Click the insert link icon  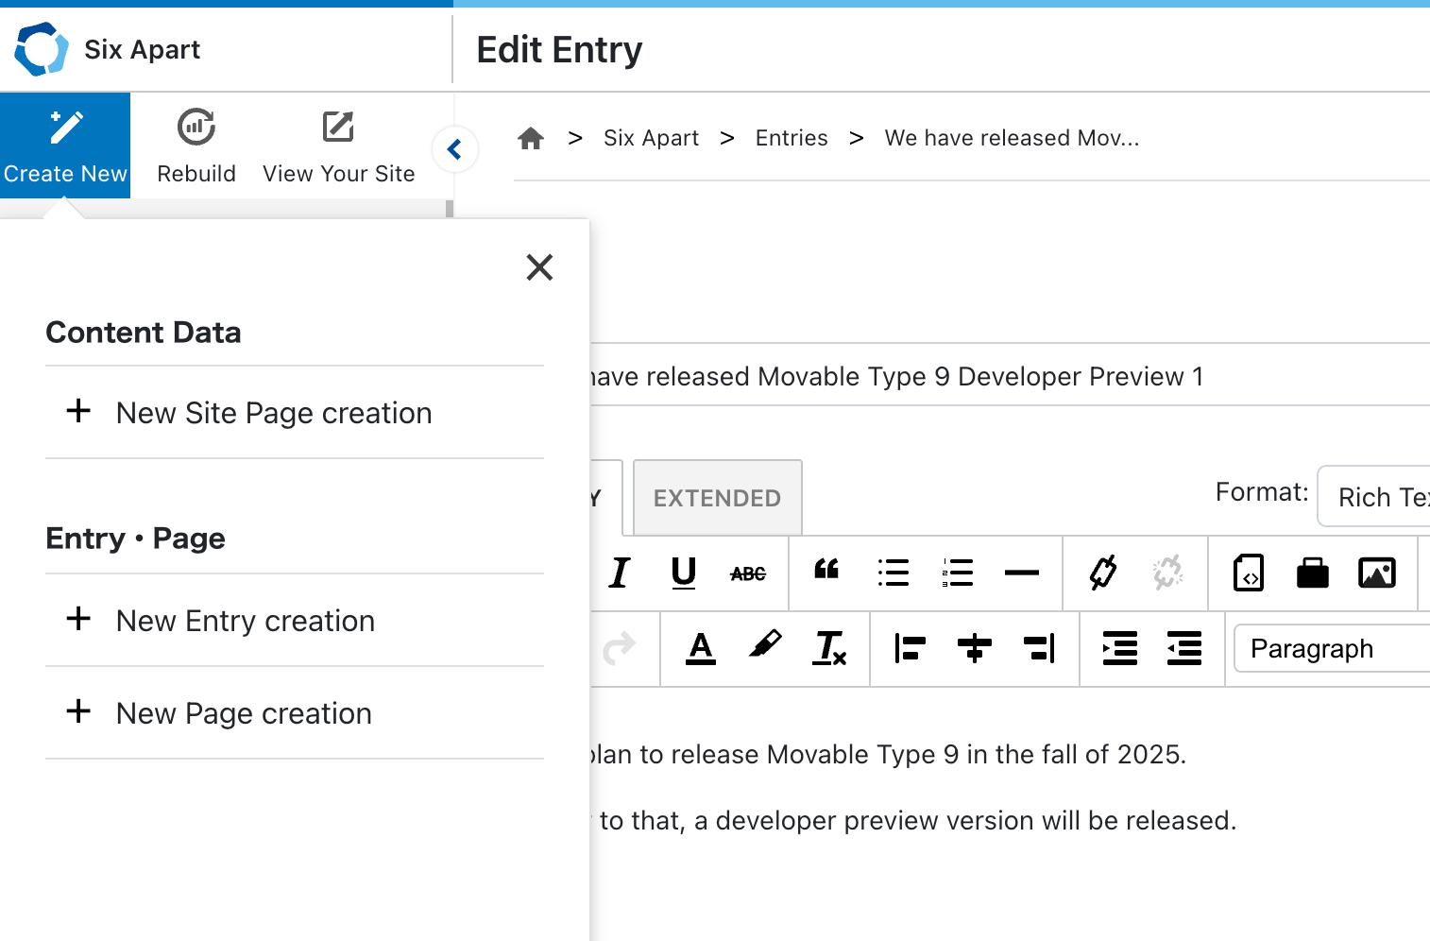[x=1103, y=573]
